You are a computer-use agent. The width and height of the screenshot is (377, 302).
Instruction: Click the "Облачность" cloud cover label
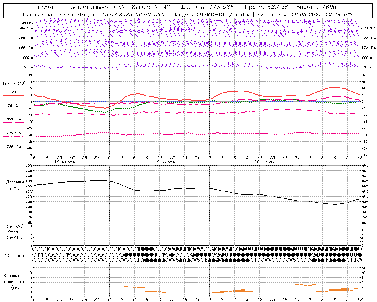tap(15, 256)
